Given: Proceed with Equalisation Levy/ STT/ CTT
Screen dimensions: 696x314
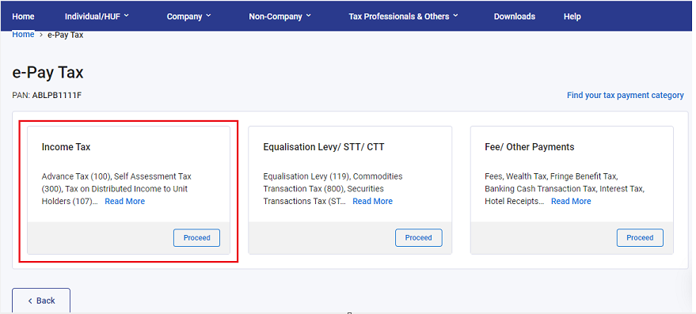Looking at the screenshot, I should pos(419,238).
